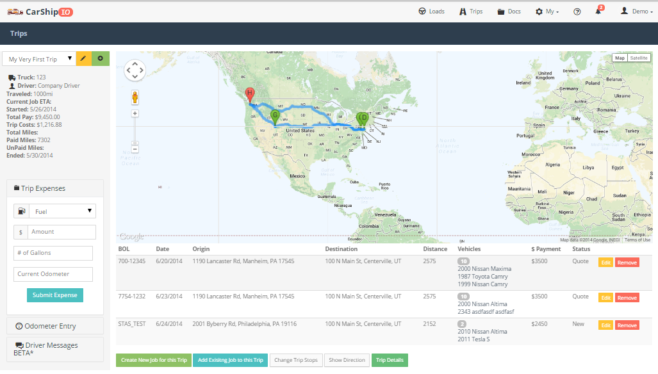Click the yellow pencil edit trip icon
Screen dimensions: 658x374
point(84,59)
